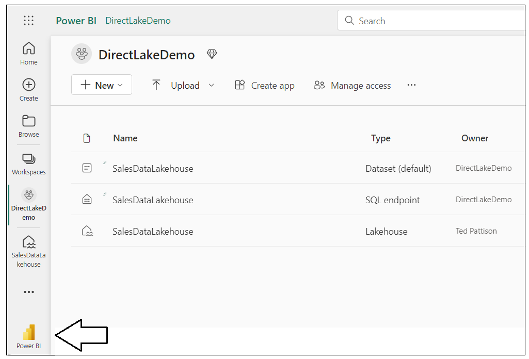Open the Create page from sidebar
The width and height of the screenshot is (529, 359).
pyautogui.click(x=29, y=90)
